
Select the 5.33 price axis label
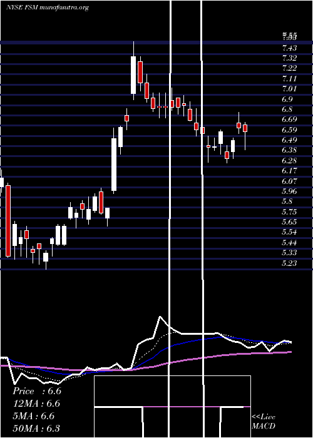click(x=289, y=253)
